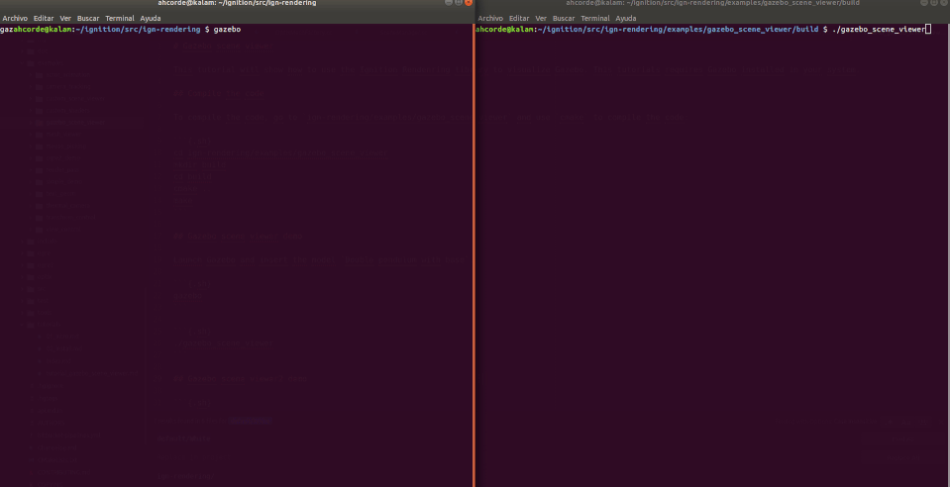Close the left ign-rendering terminal window

click(x=469, y=2)
